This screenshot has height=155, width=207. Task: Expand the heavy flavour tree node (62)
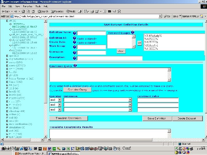click(7, 79)
